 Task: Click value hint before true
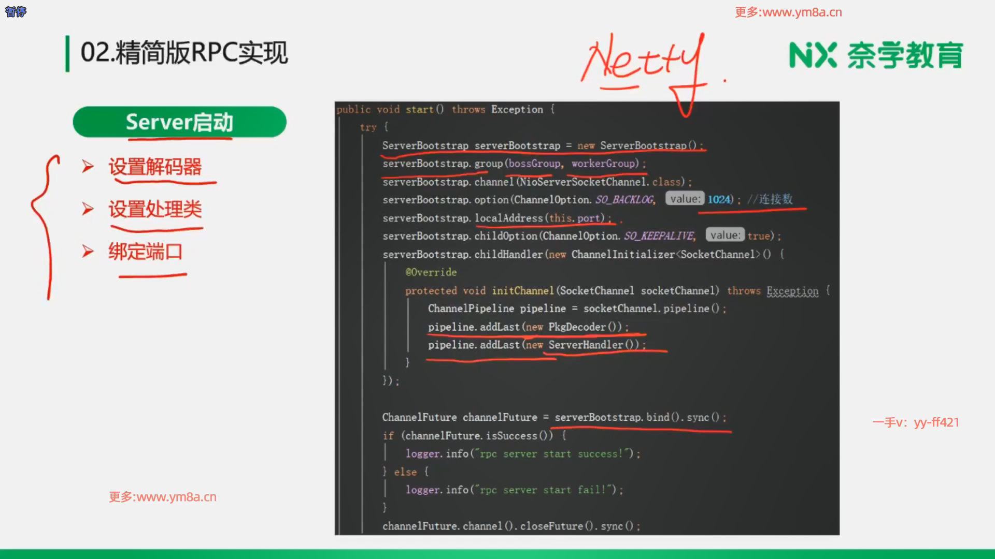(725, 236)
